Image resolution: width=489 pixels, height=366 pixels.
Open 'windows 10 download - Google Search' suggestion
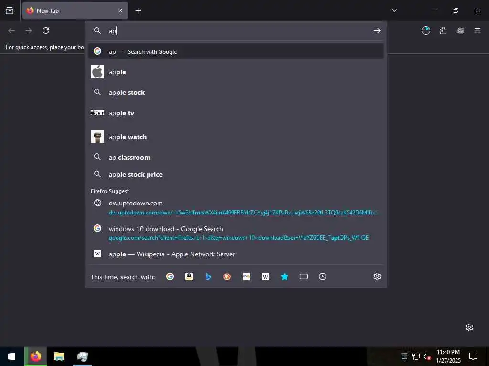[236, 233]
